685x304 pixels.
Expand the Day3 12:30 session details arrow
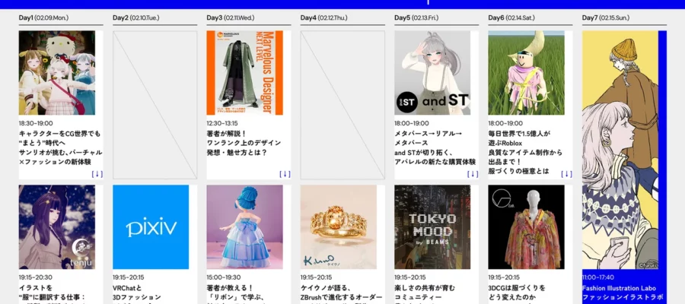[285, 174]
